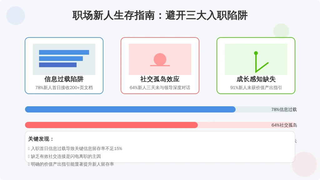Screen dimensions: 320x180
Task: Click the main title 职场新人生存指南
Action: click(113, 16)
